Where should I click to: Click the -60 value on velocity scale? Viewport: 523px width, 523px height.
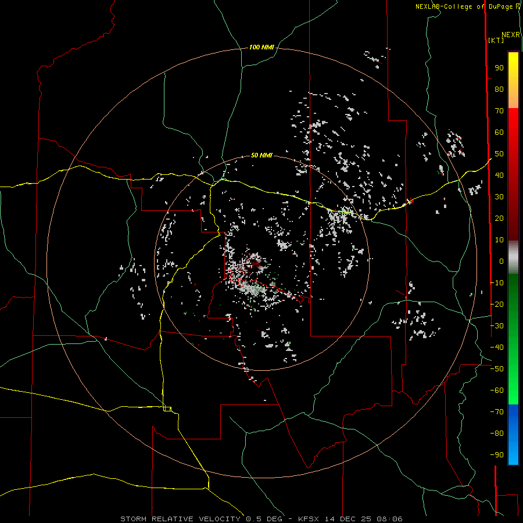(x=497, y=391)
